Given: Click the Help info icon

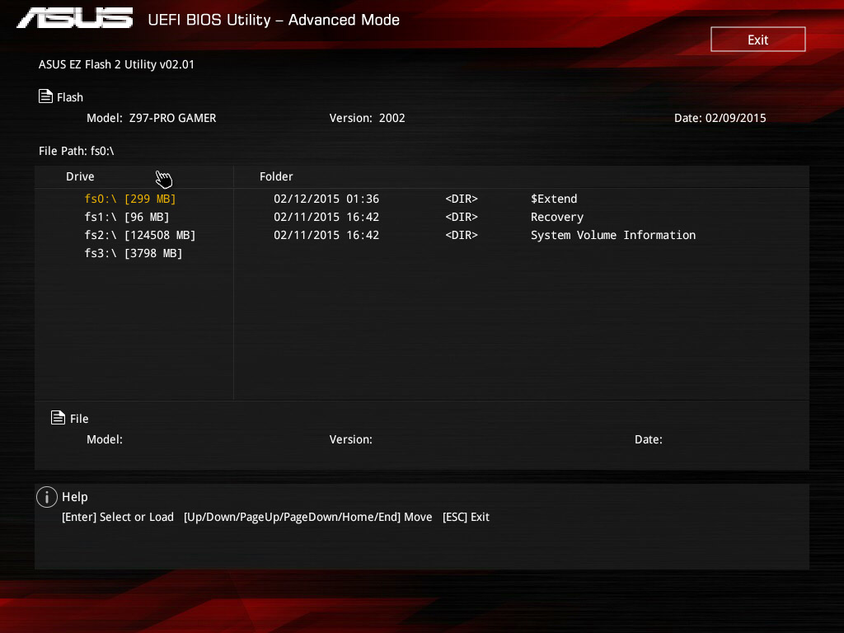Looking at the screenshot, I should point(47,497).
